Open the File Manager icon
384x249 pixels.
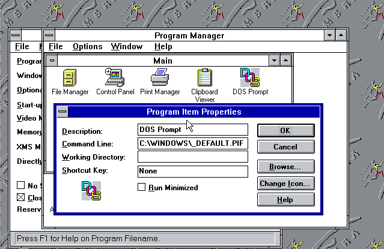point(70,78)
